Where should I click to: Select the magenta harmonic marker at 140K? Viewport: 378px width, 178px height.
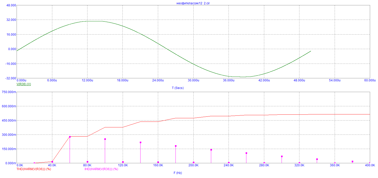tap(141, 142)
